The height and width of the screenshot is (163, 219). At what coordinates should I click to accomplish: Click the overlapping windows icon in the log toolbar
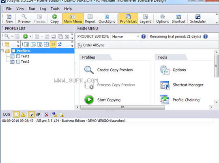38,114
